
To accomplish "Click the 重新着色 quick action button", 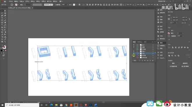I will pos(185,63).
